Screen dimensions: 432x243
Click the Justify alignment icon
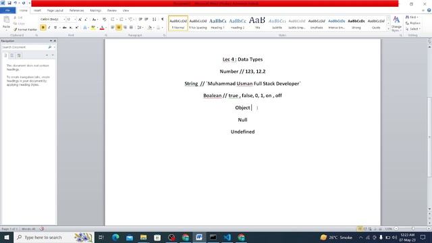131,28
